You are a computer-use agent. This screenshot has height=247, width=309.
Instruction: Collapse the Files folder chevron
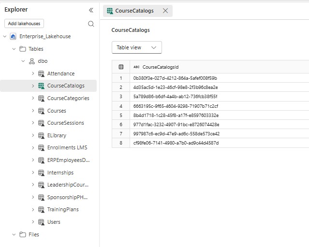pyautogui.click(x=14, y=234)
